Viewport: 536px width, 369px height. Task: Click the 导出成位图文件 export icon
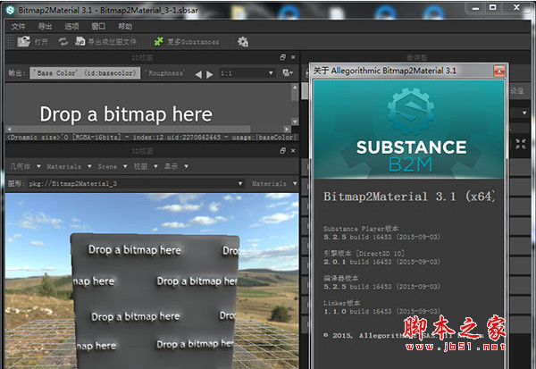point(80,42)
